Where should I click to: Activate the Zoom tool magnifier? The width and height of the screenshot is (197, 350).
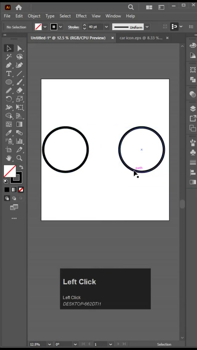[x=19, y=158]
